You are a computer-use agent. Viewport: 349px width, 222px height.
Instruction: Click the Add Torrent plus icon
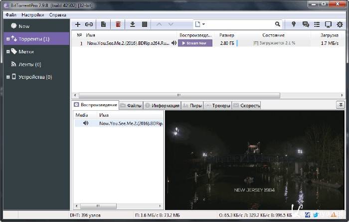77,24
